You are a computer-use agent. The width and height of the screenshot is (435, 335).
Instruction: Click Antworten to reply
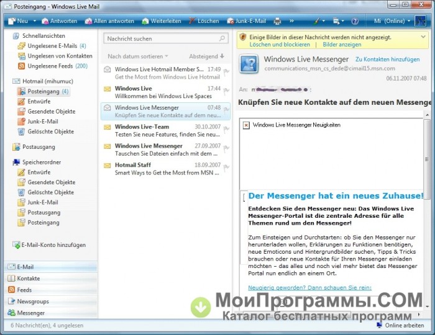(59, 21)
